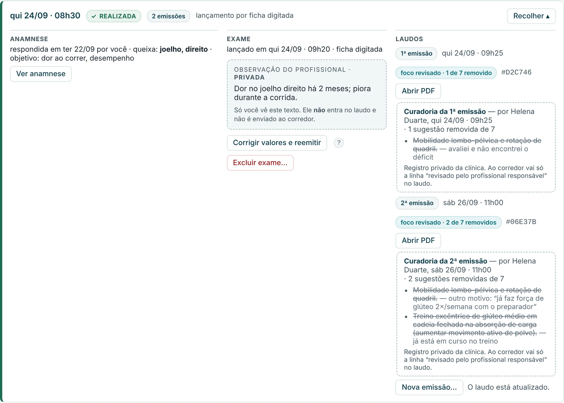Click the text lançamento por ficha digitada
Viewport: 564px width, 403px height.
245,15
